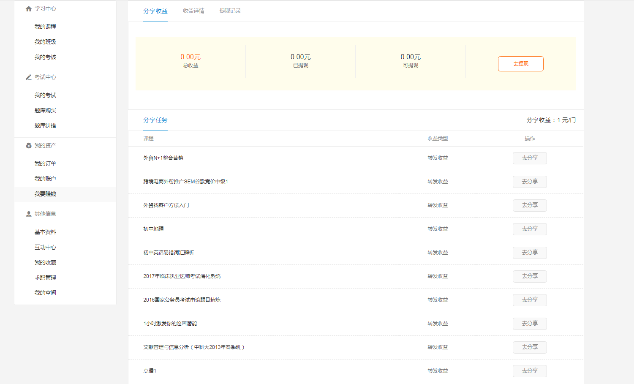Open 题库购买 sidebar link
Image resolution: width=634 pixels, height=384 pixels.
tap(45, 110)
